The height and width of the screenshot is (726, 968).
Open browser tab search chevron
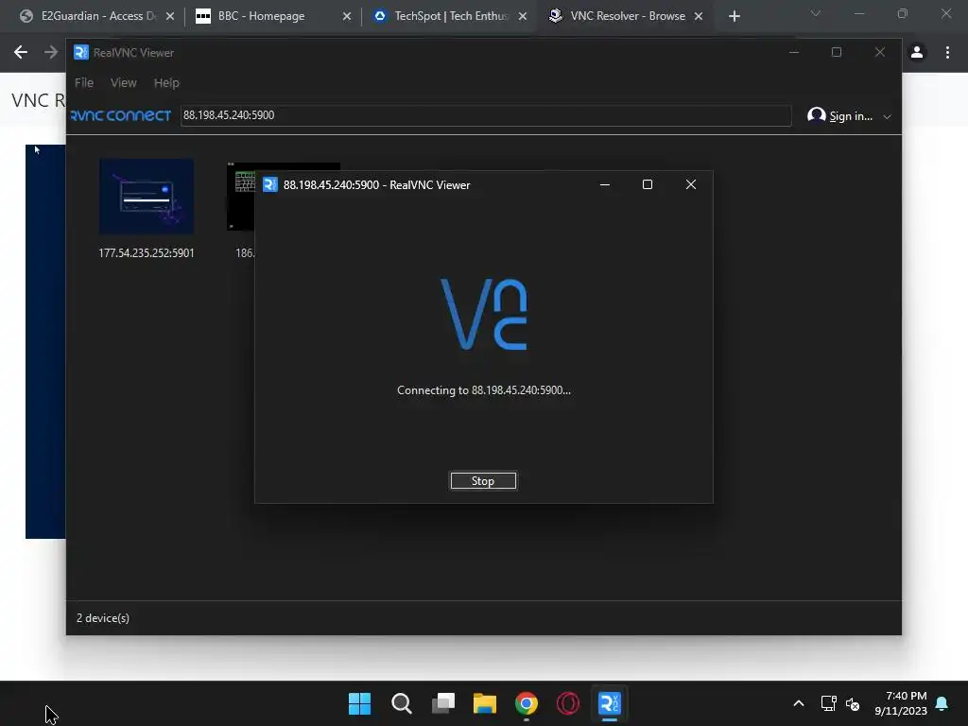[x=816, y=13]
